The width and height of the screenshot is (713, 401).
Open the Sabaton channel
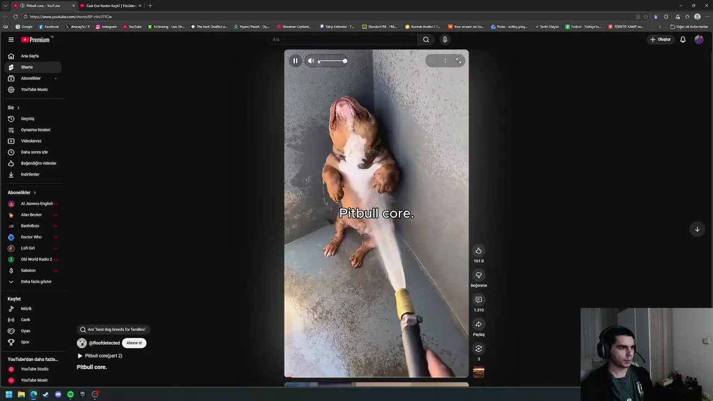(33, 271)
